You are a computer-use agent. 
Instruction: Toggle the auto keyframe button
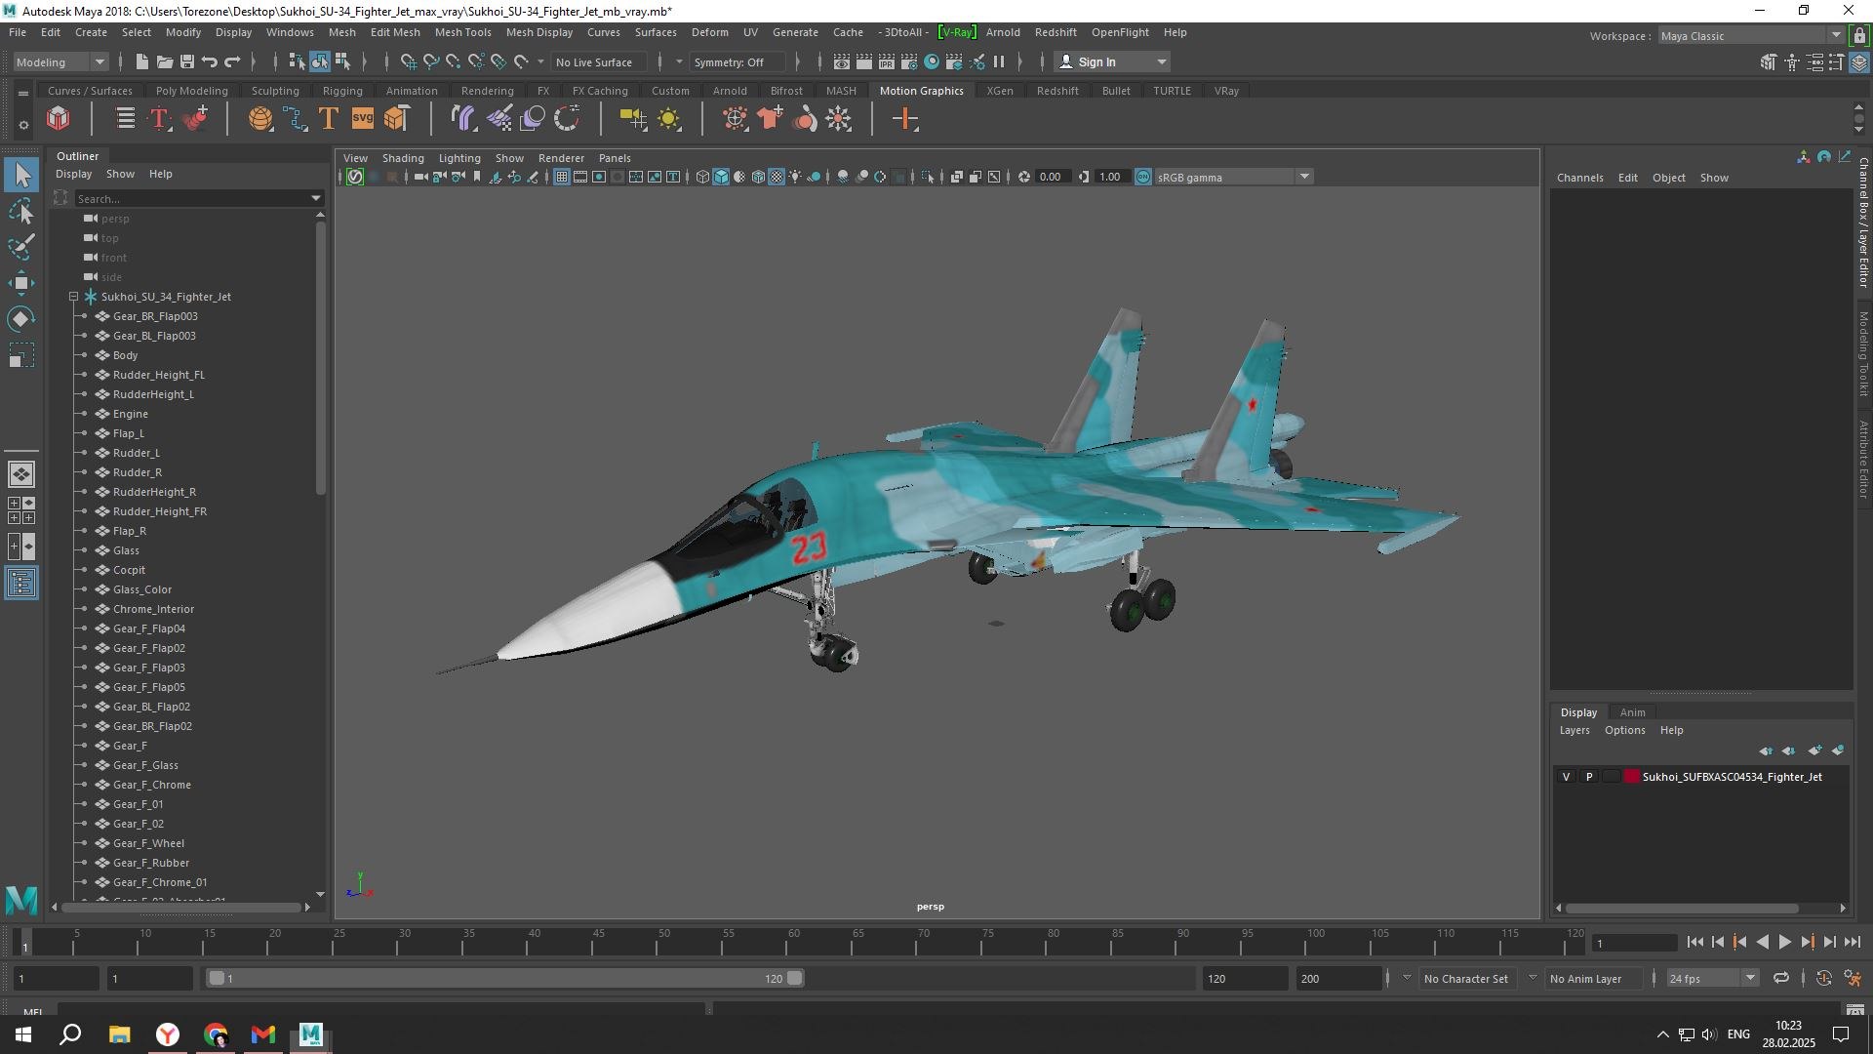[x=1824, y=978]
